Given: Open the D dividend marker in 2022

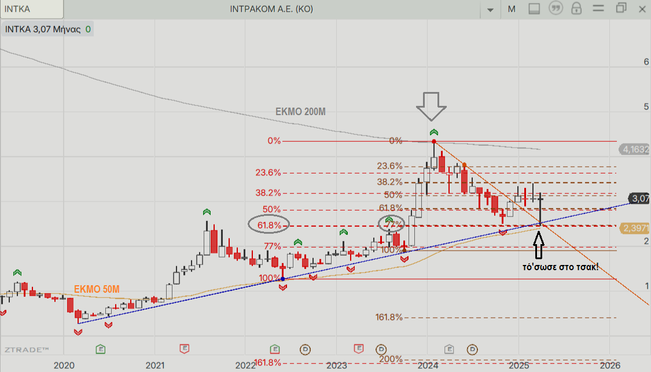Looking at the screenshot, I should [305, 349].
